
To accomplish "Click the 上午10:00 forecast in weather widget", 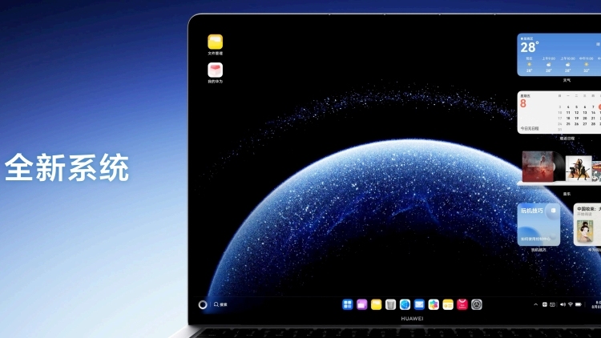I will pyautogui.click(x=567, y=64).
